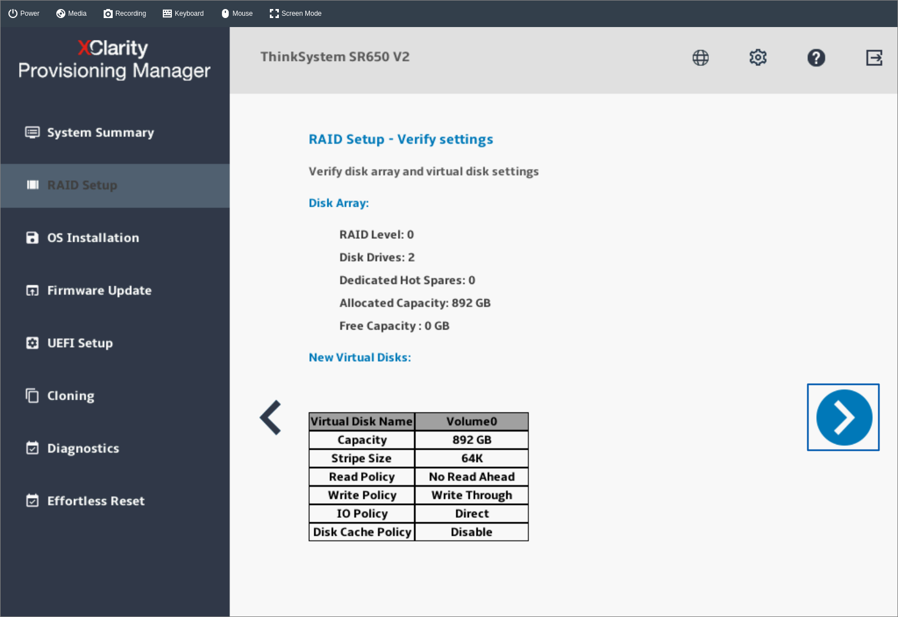Click the Firmware Update icon
Screen dimensions: 898x617
coord(32,291)
